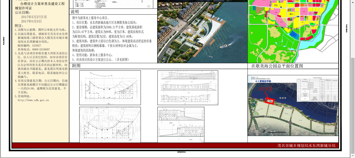Screen dimensions: 355x158
Task: Click the colorful zoning map image
Action: pyautogui.click(x=293, y=31)
